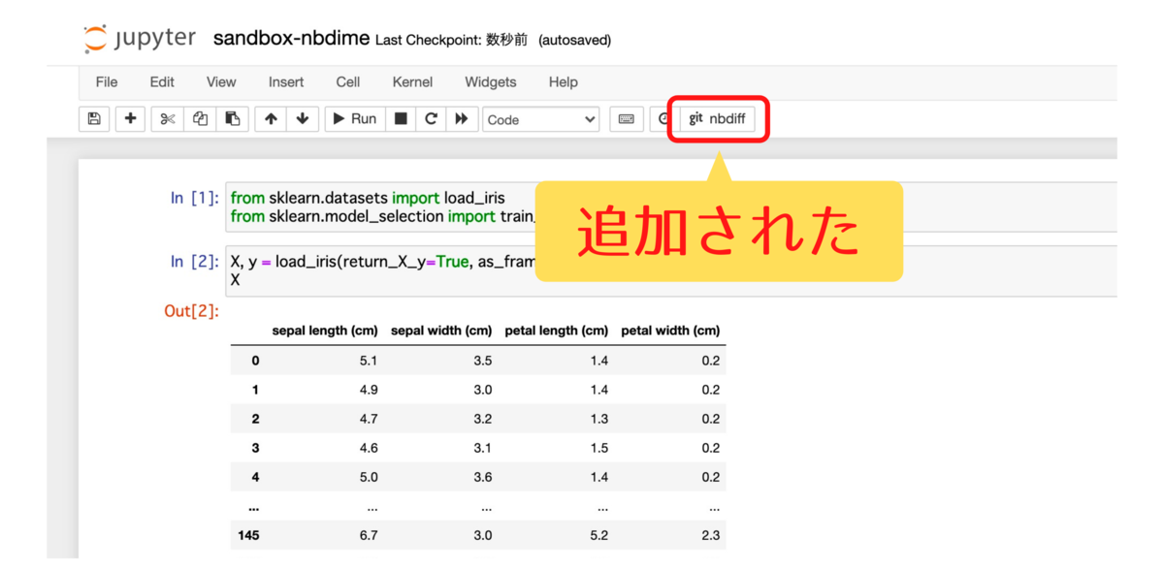Interrupt the kernel with the stop icon
The width and height of the screenshot is (1164, 569).
[x=400, y=118]
